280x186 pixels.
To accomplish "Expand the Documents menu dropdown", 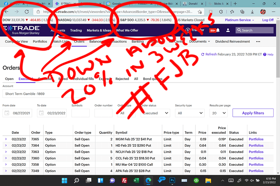I will [x=199, y=42].
